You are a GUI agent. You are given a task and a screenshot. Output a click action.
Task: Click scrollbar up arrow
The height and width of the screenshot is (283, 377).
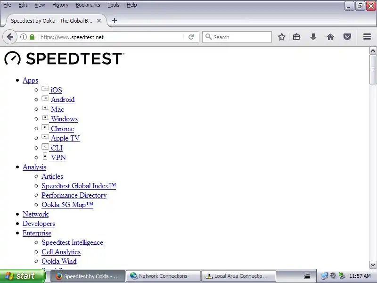(373, 51)
